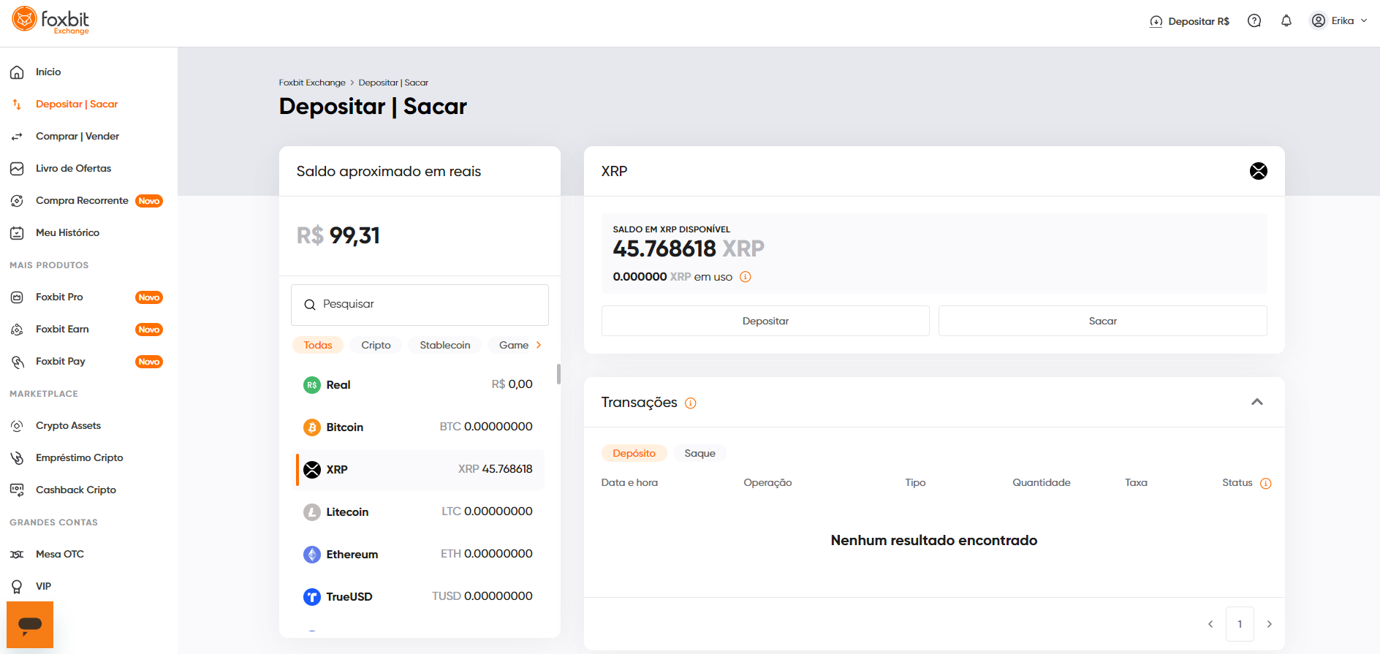This screenshot has width=1380, height=654.
Task: Show info icon next to XRP em uso
Action: tap(746, 277)
